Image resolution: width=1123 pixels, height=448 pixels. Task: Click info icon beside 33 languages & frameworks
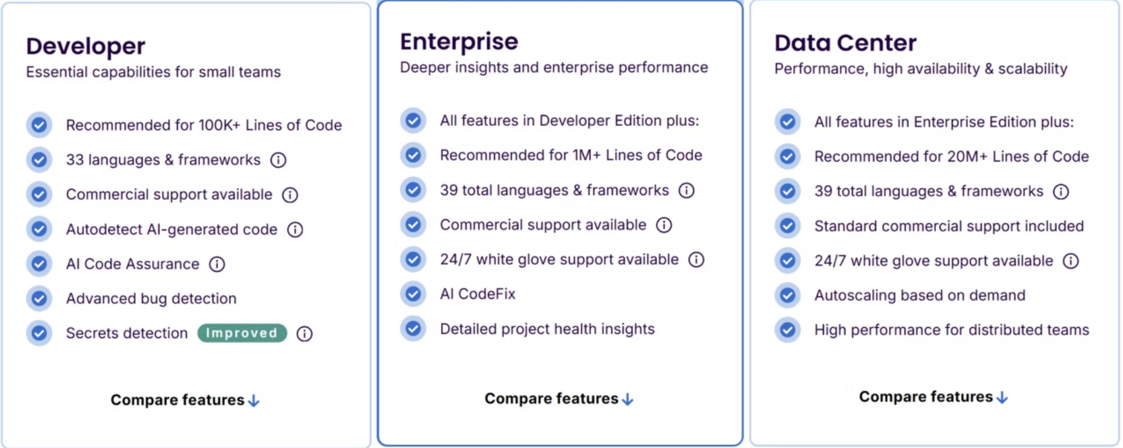click(x=279, y=160)
